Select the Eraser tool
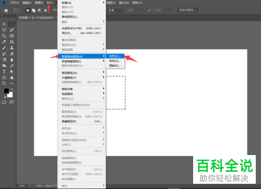This screenshot has height=189, width=261. 11,54
